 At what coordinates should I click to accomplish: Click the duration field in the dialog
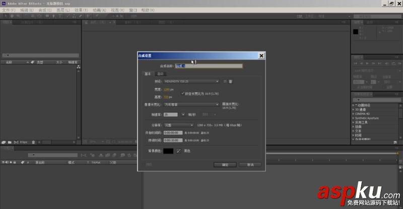tap(173, 141)
